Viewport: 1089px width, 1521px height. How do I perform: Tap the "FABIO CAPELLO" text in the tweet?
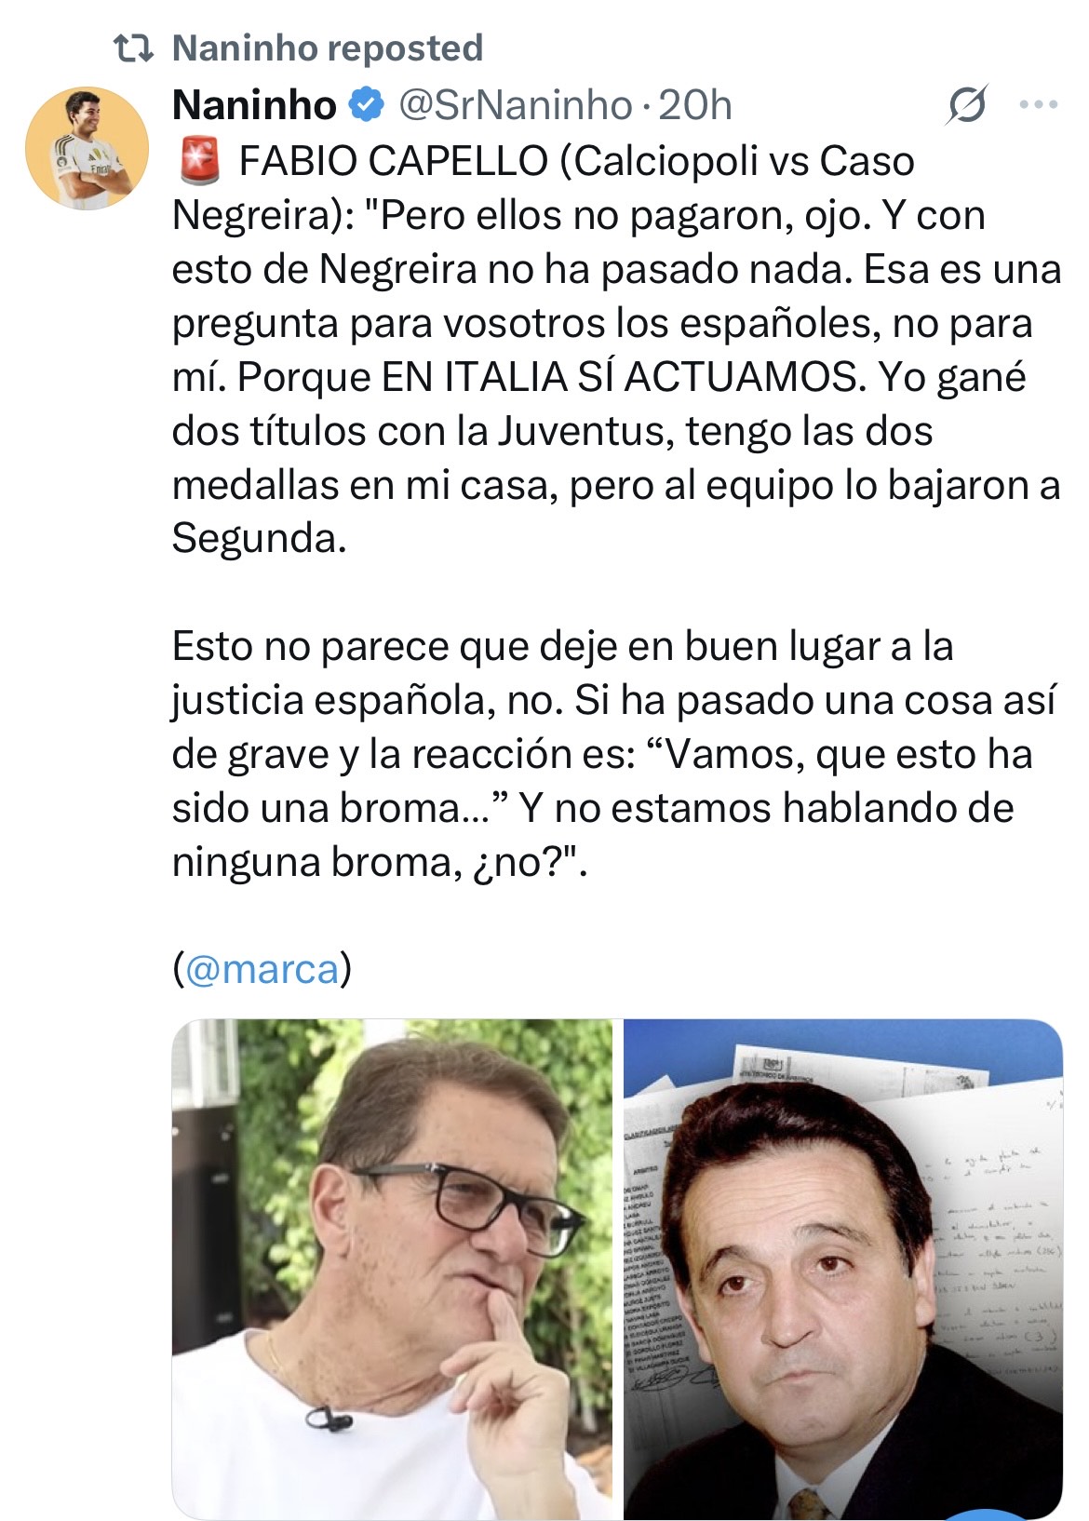pos(394,162)
